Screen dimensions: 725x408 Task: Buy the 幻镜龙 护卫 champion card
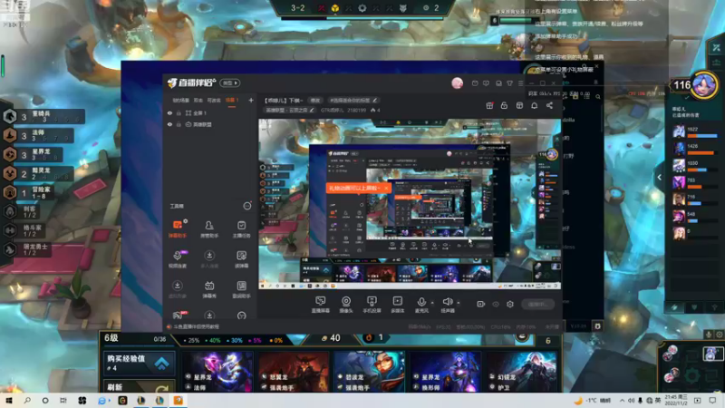[x=520, y=372]
